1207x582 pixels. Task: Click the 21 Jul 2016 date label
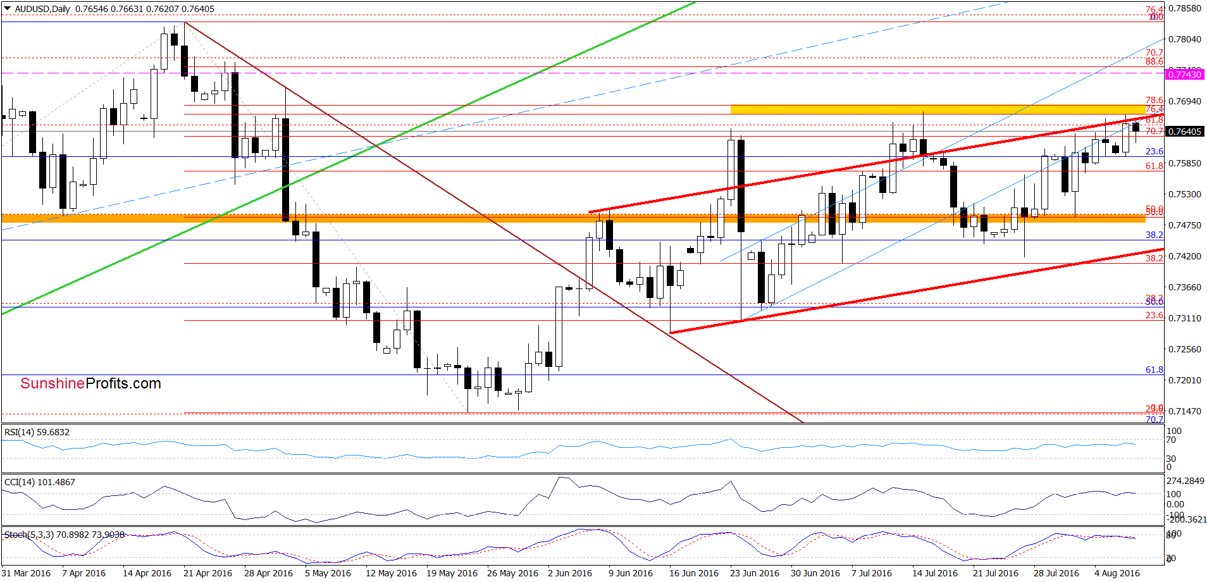[x=996, y=573]
